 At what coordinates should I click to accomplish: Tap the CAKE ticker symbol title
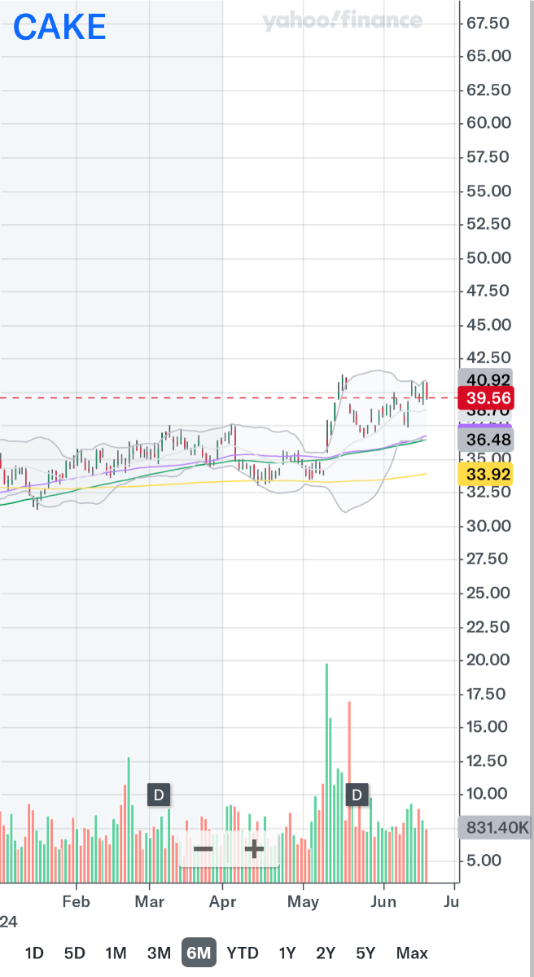coord(59,28)
